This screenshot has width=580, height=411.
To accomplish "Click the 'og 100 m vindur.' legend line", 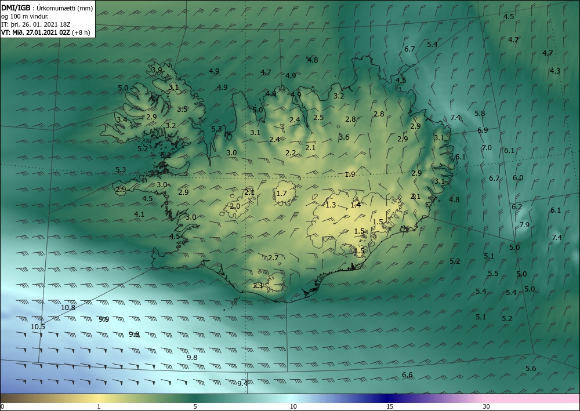I will point(25,16).
